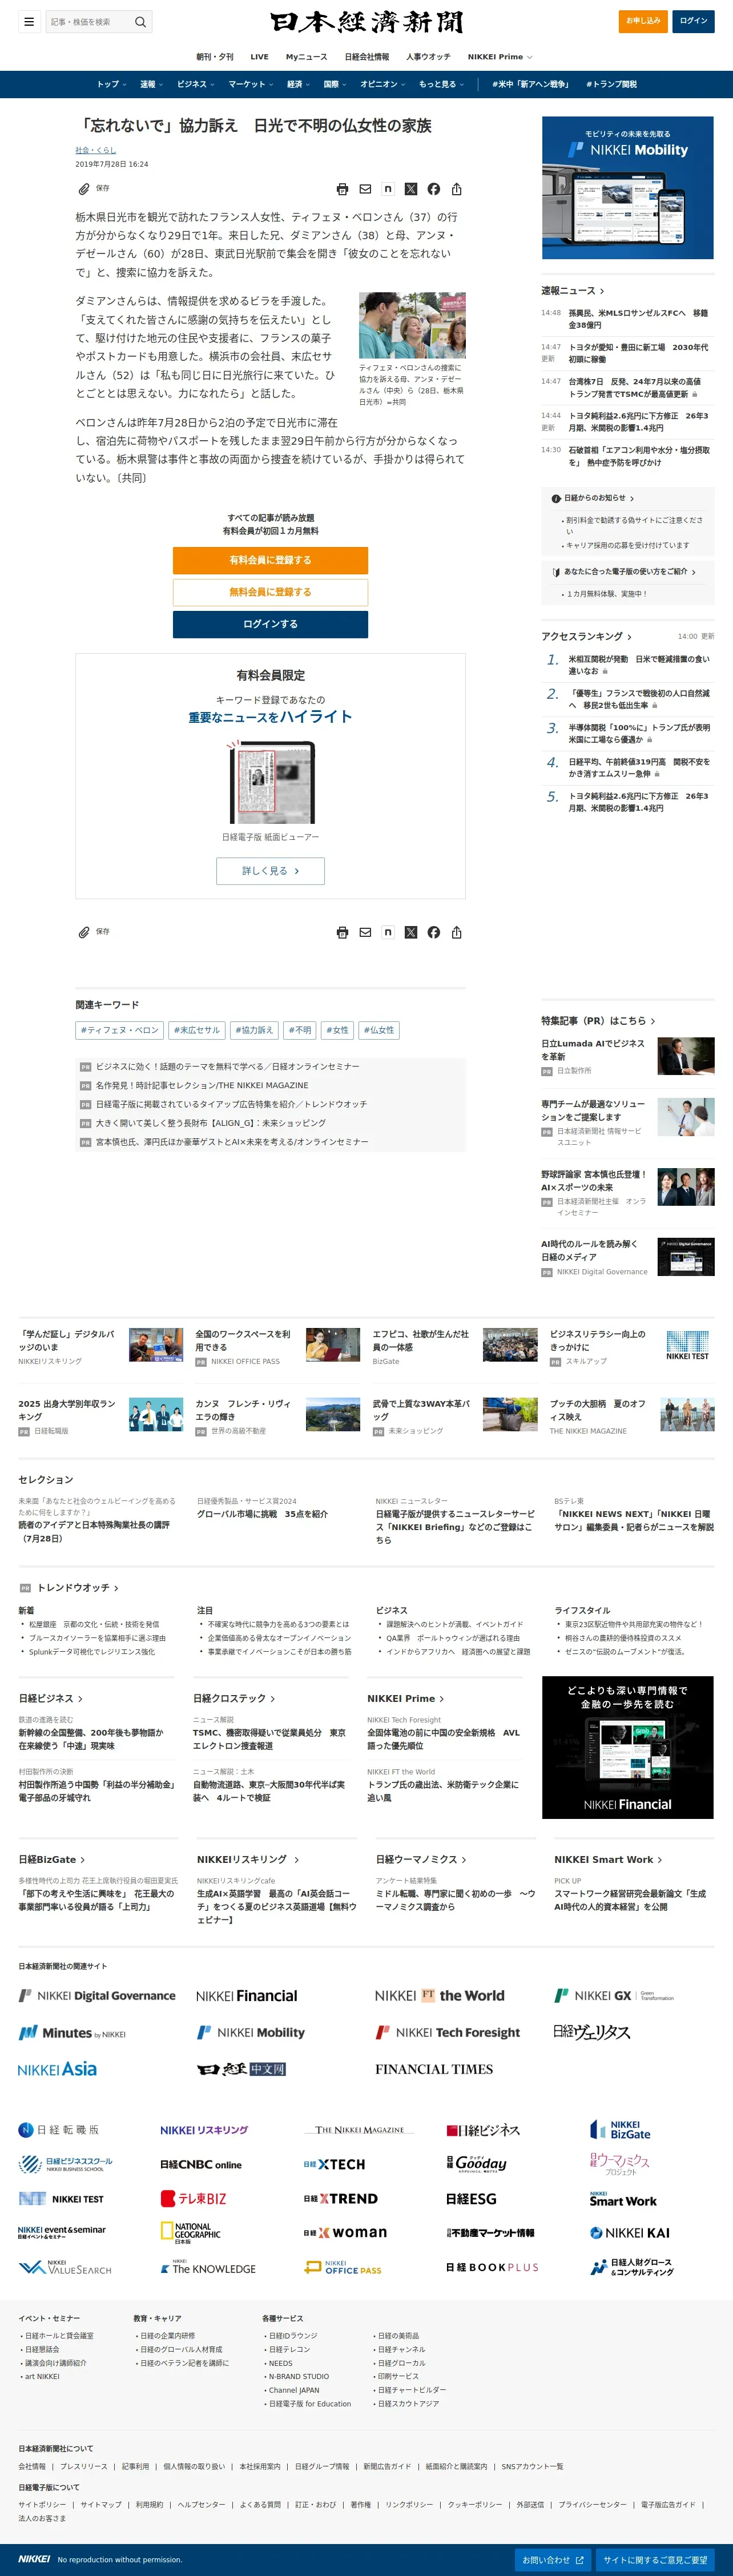Open the 日経ヴェリタス logo link

point(592,2032)
